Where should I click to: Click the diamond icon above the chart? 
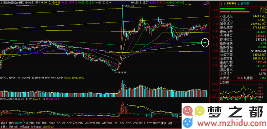pos(204,3)
